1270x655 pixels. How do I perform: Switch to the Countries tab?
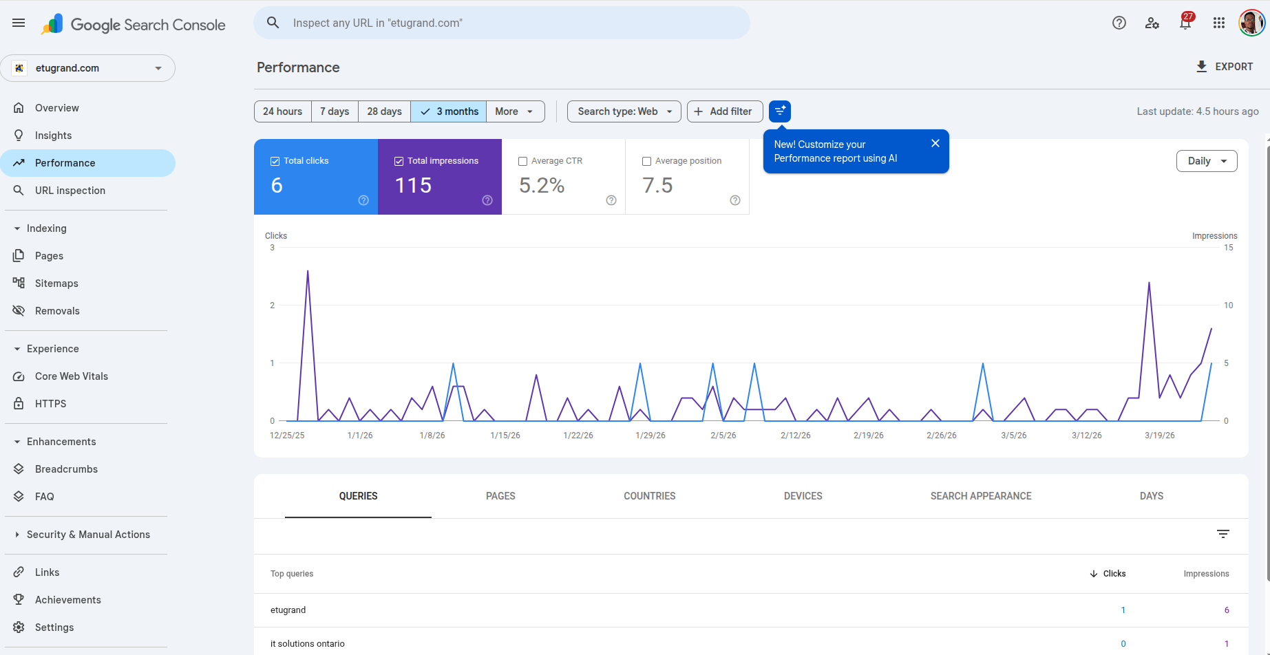(x=649, y=496)
